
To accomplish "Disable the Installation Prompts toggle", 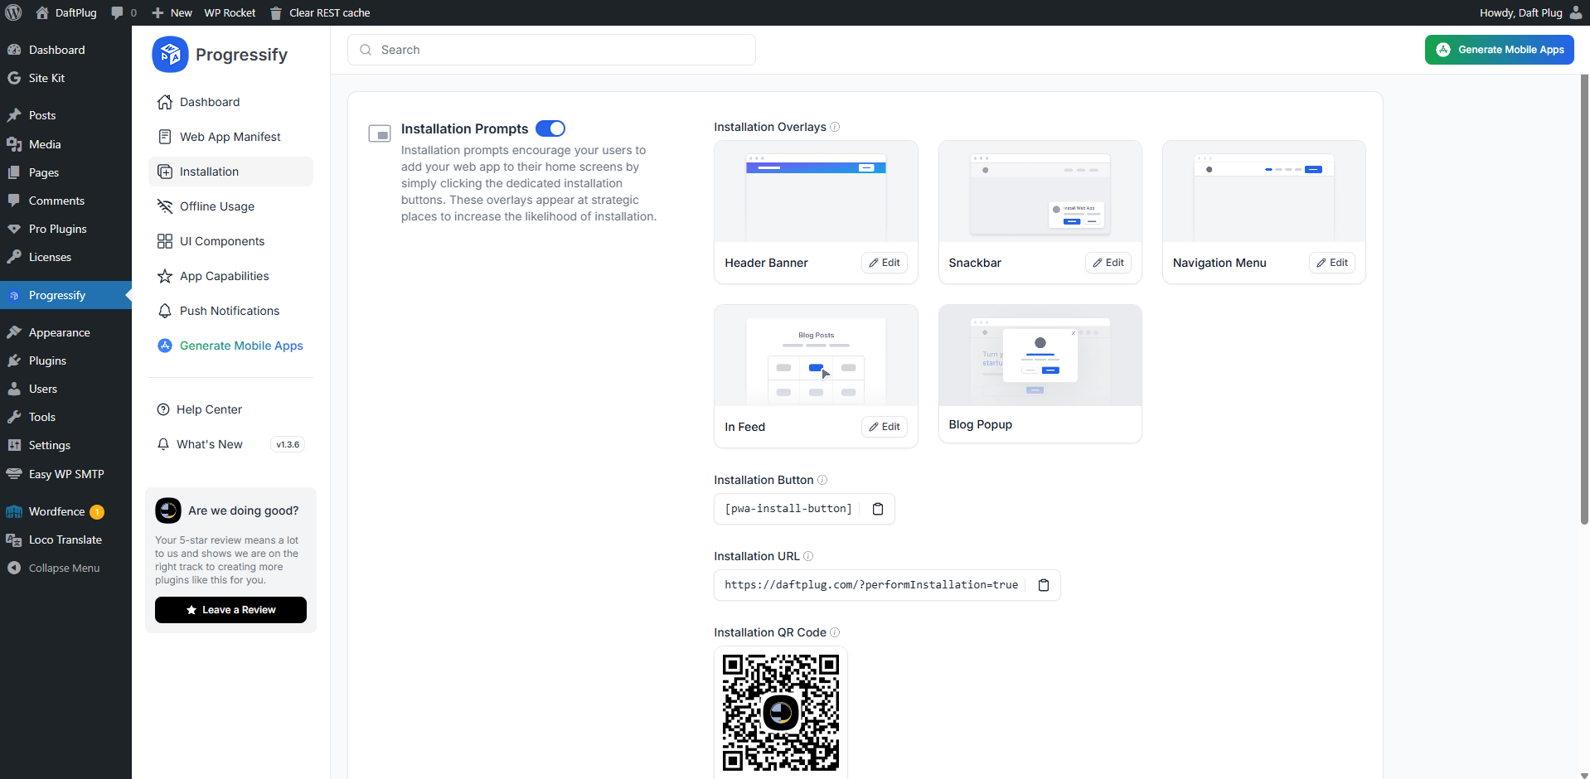I will (550, 128).
